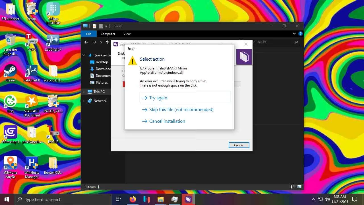Show hidden system tray icons
364x205 pixels.
[314, 199]
